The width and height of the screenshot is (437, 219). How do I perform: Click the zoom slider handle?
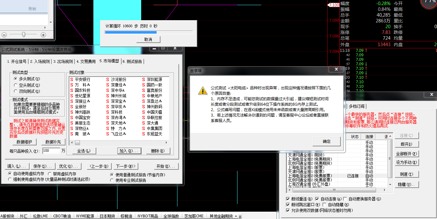tap(23, 35)
